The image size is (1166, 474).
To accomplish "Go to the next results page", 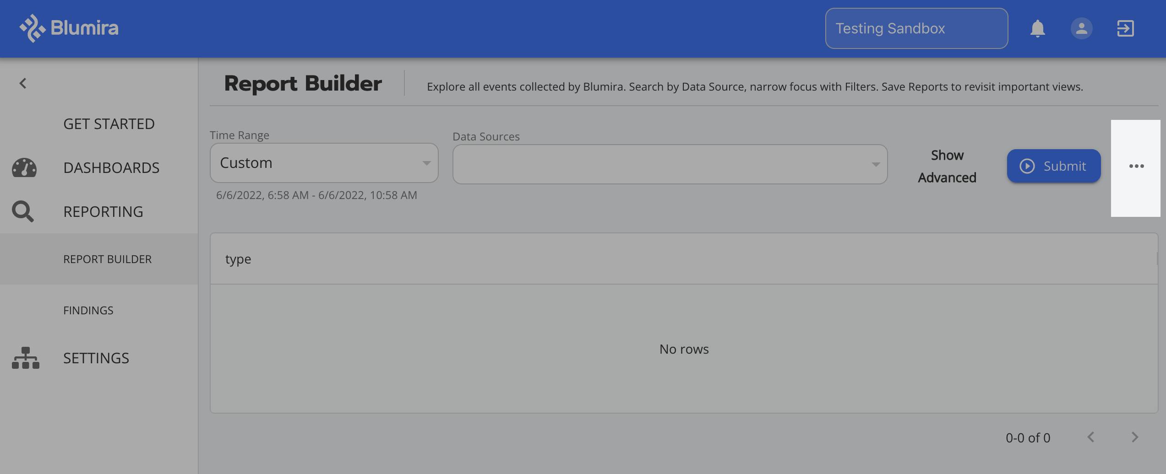I will click(1134, 437).
